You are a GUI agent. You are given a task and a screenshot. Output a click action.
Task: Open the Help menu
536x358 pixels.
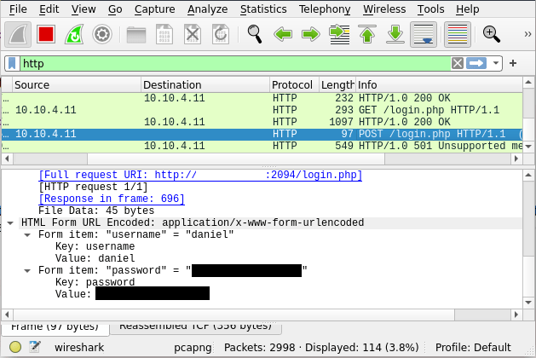click(x=467, y=9)
